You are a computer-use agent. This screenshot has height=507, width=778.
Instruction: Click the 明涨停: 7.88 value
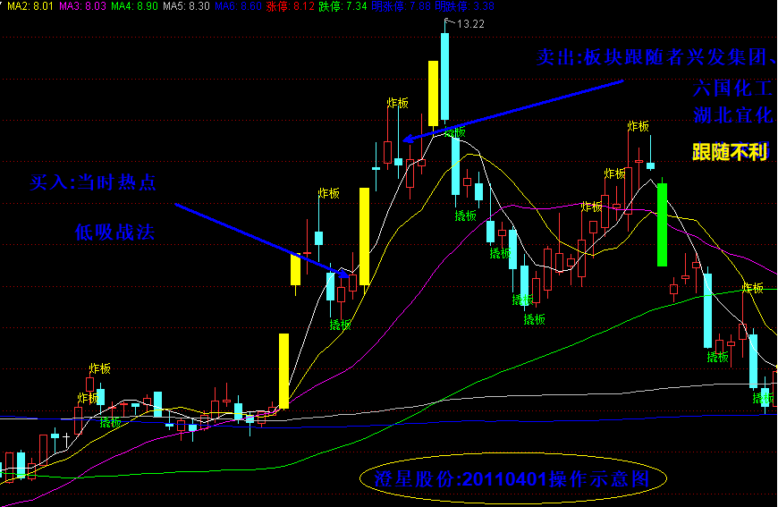coord(401,6)
